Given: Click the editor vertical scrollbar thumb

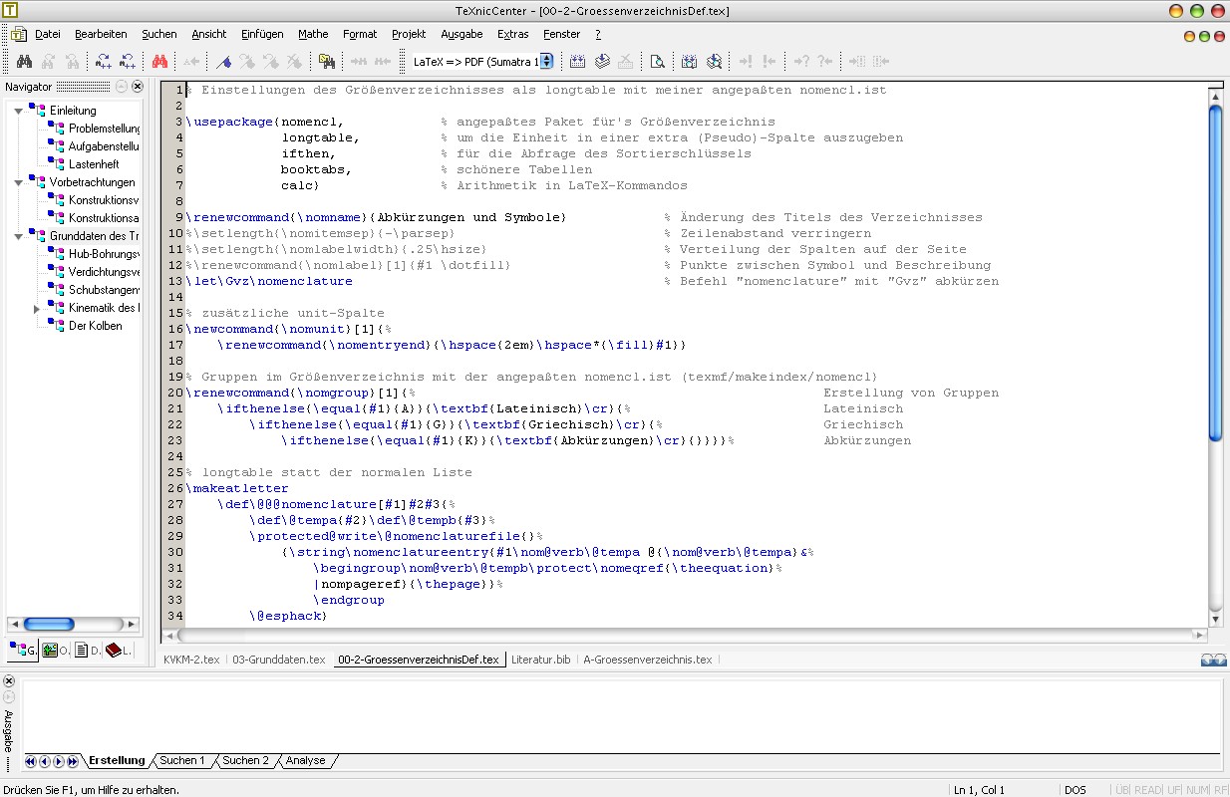Looking at the screenshot, I should pos(1215,274).
